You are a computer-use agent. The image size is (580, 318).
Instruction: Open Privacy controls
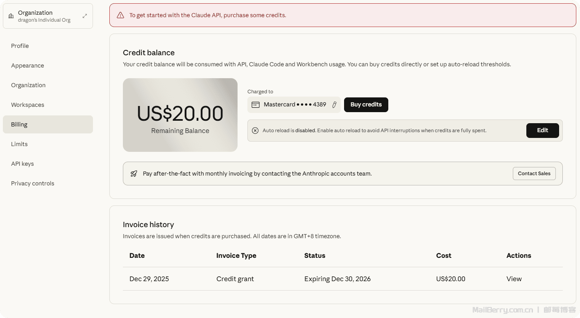click(33, 183)
